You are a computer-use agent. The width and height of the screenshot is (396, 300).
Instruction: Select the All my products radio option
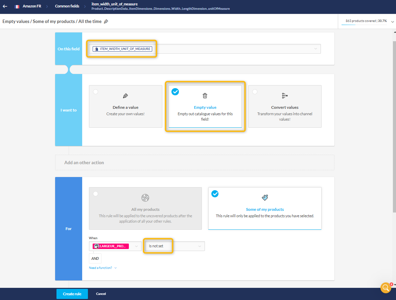pyautogui.click(x=96, y=194)
